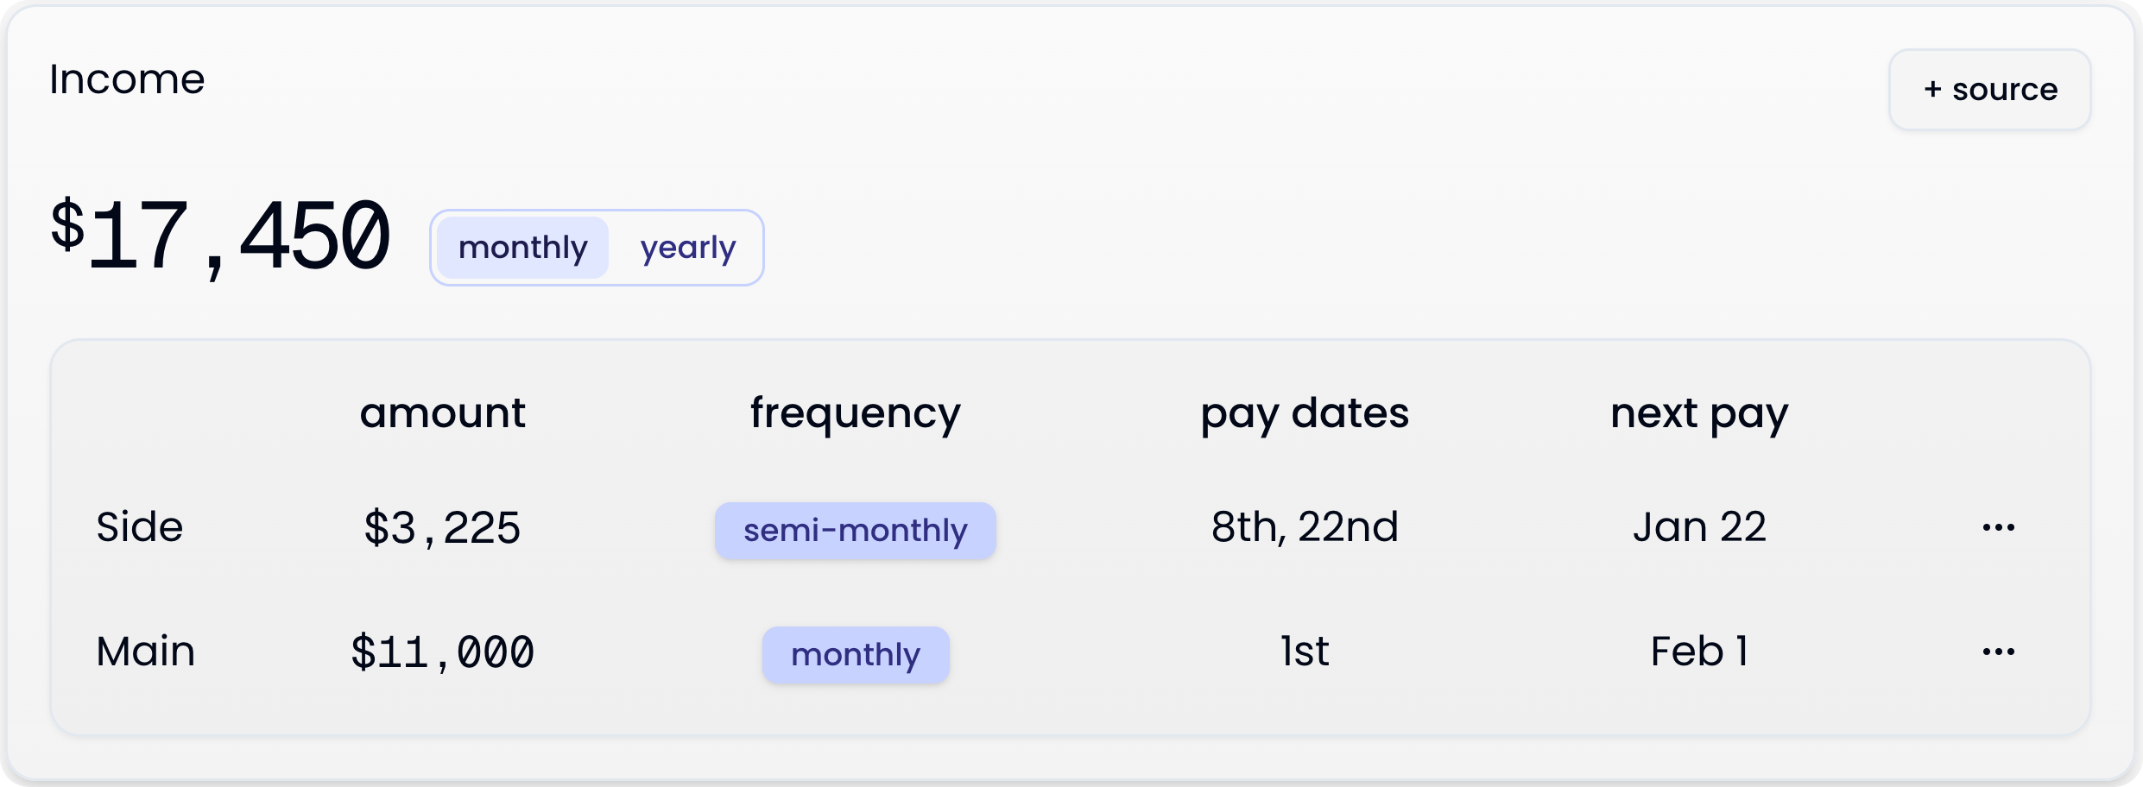Click the 1st pay date for Main
Image resolution: width=2143 pixels, height=787 pixels.
pyautogui.click(x=1305, y=652)
